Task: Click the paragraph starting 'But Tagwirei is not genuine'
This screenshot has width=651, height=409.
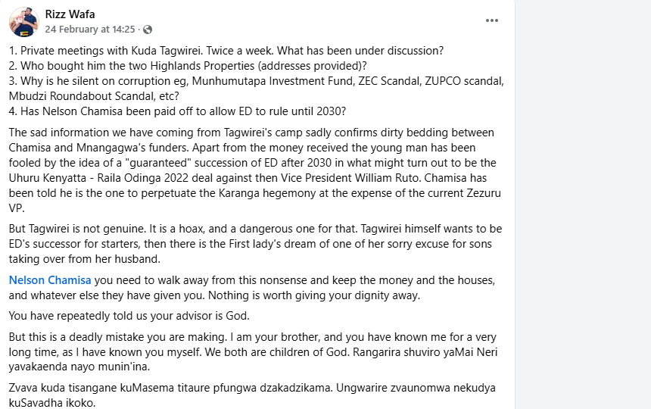Action: coord(250,229)
